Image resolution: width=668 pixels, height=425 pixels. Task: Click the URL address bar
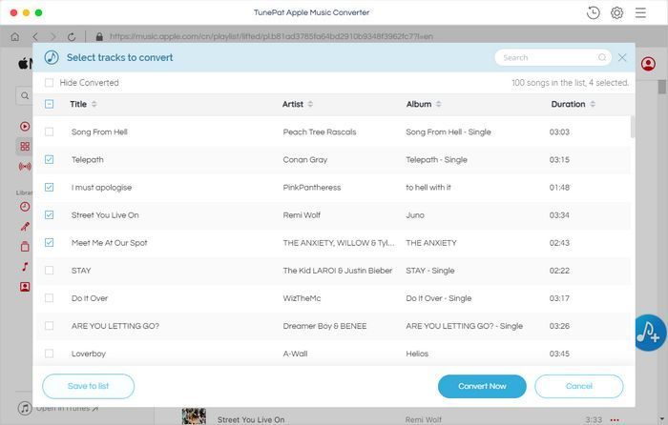[x=271, y=36]
